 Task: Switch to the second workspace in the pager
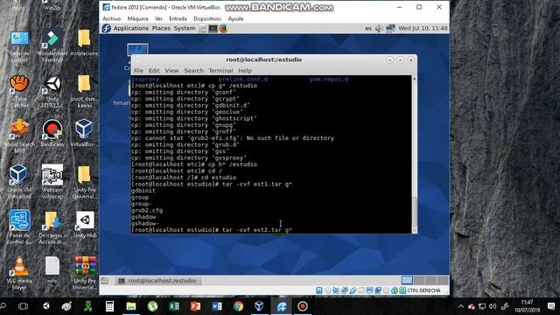point(419,280)
